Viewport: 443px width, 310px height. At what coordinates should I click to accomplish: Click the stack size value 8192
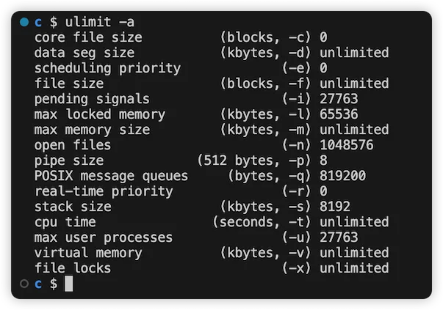point(335,206)
